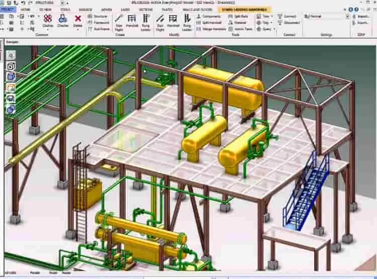Click the Disconnect button

tap(289, 23)
